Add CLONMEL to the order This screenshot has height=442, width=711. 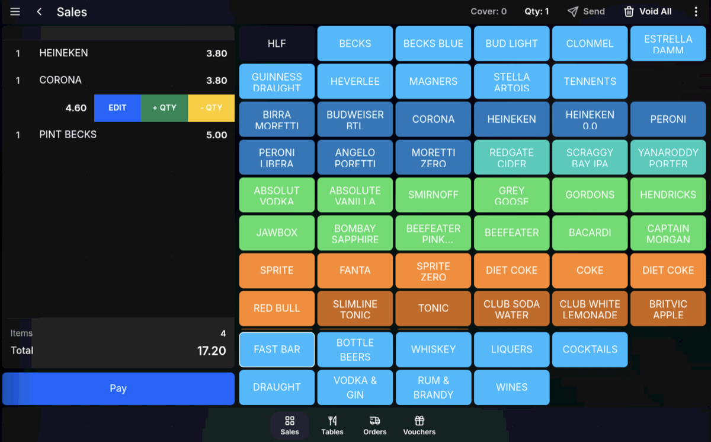[x=590, y=43]
